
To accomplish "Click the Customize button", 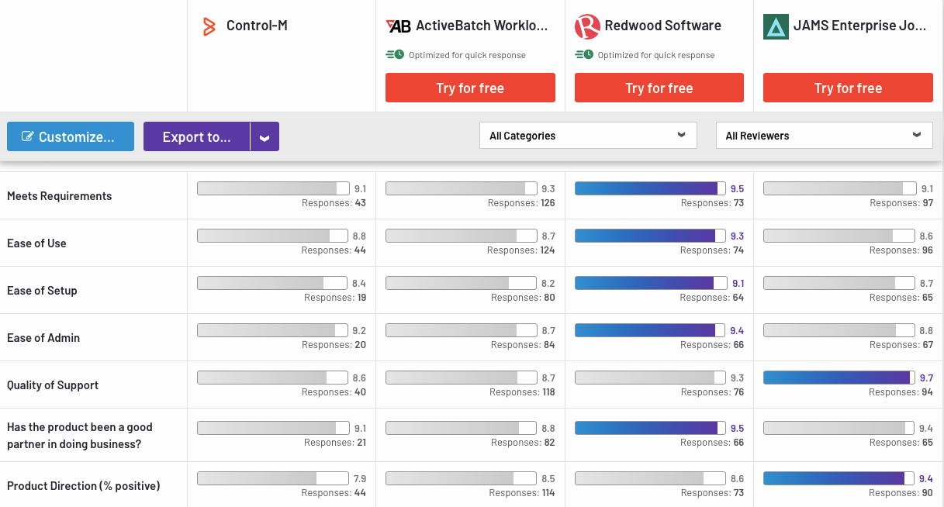I will pos(71,136).
